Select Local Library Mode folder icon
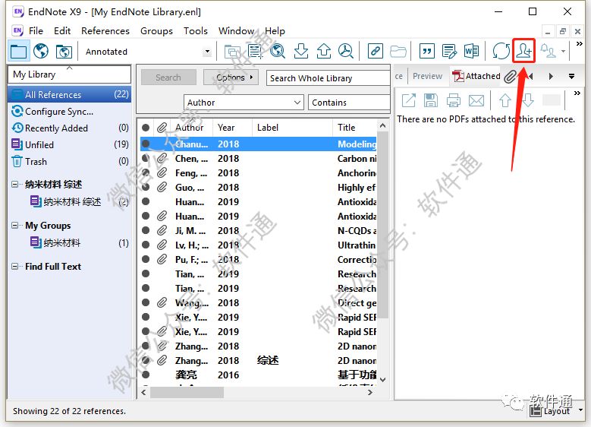Image resolution: width=591 pixels, height=427 pixels. point(18,51)
